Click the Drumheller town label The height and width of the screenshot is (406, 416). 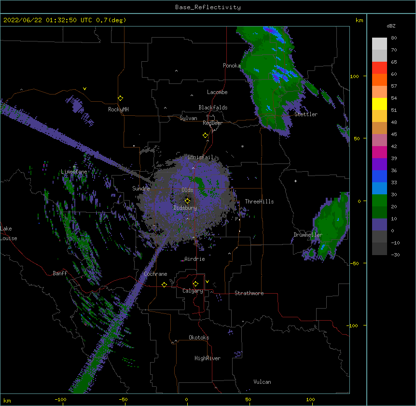[x=308, y=235]
